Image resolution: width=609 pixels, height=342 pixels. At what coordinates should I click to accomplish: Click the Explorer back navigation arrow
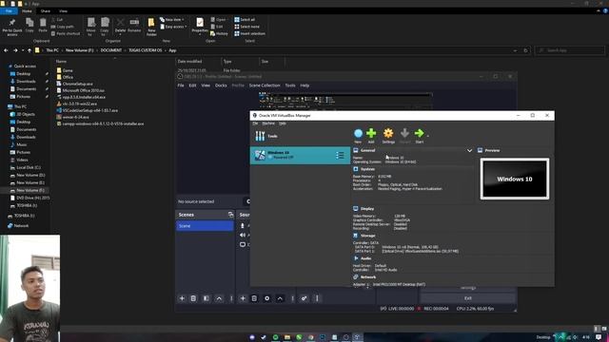pyautogui.click(x=6, y=50)
